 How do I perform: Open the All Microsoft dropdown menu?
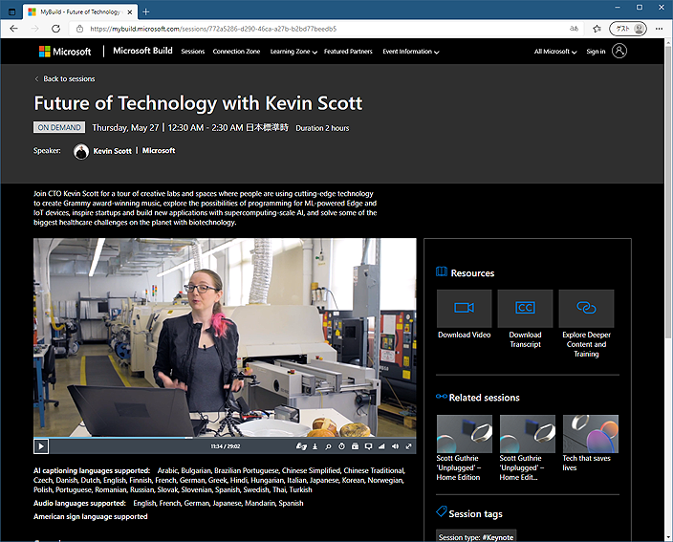point(554,52)
